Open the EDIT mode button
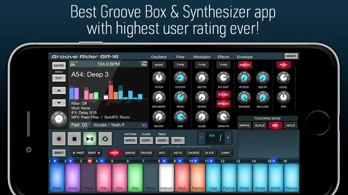The height and width of the screenshot is (195, 348). (x=178, y=140)
